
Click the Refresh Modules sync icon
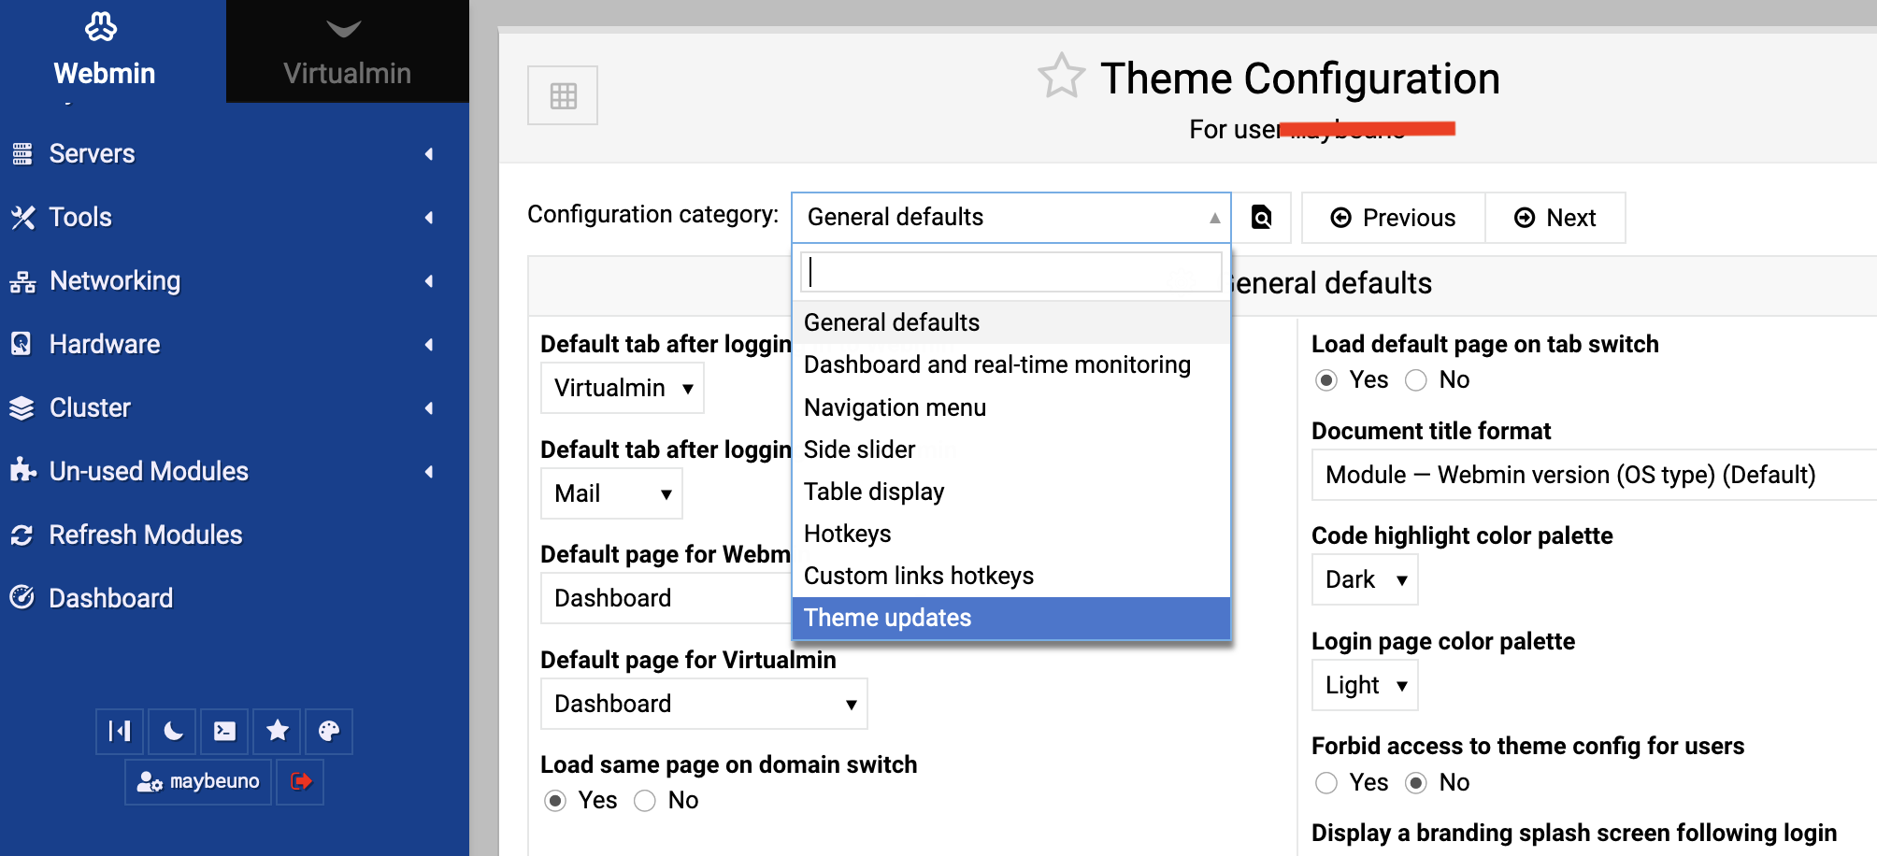[x=21, y=535]
